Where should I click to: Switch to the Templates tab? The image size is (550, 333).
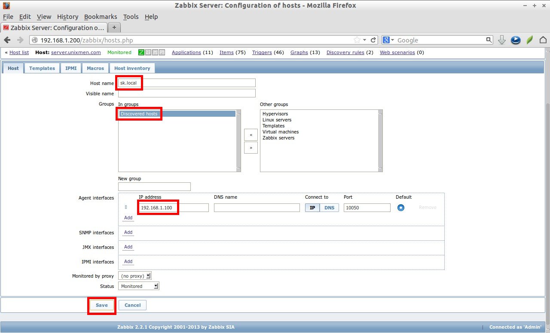pyautogui.click(x=42, y=68)
